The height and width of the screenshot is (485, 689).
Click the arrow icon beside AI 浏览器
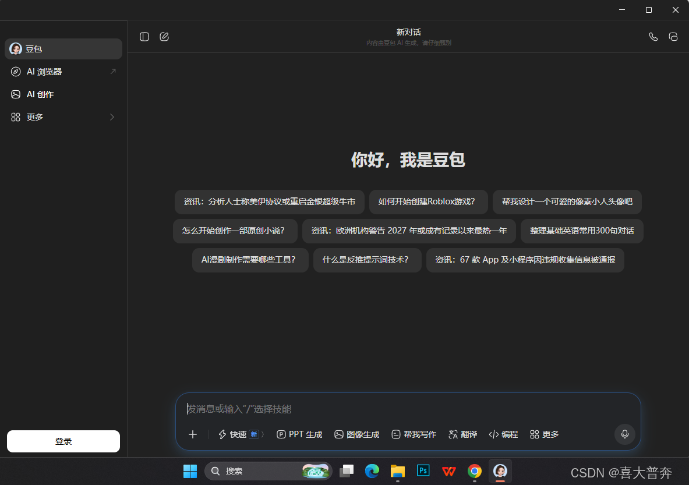[113, 72]
